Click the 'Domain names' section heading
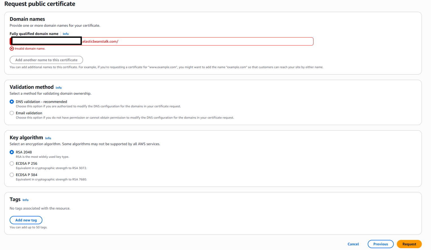This screenshot has width=431, height=250. point(27,19)
